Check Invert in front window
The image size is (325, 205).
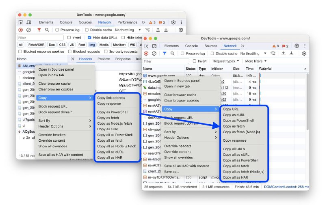tap(195, 61)
